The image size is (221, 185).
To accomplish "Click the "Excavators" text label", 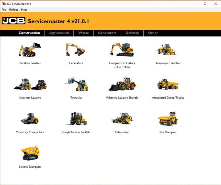I will coord(76,63).
